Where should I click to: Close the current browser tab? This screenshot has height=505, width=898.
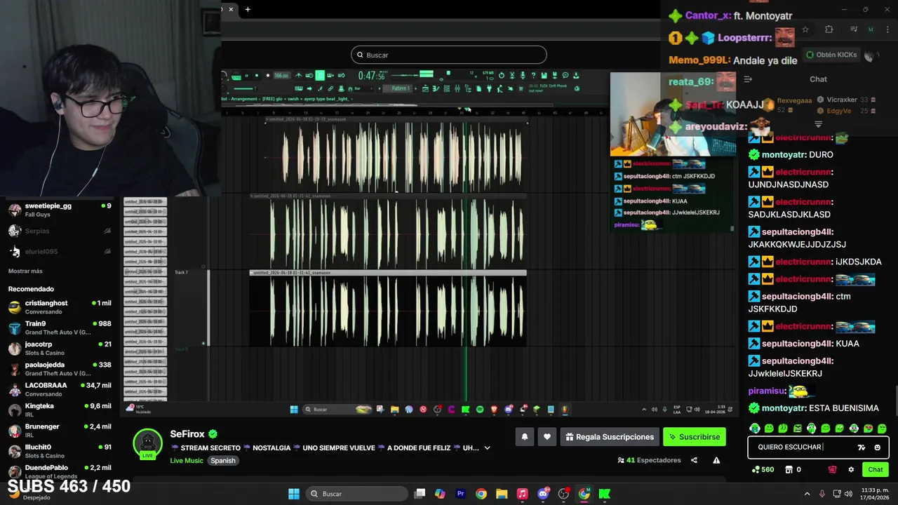tap(231, 9)
